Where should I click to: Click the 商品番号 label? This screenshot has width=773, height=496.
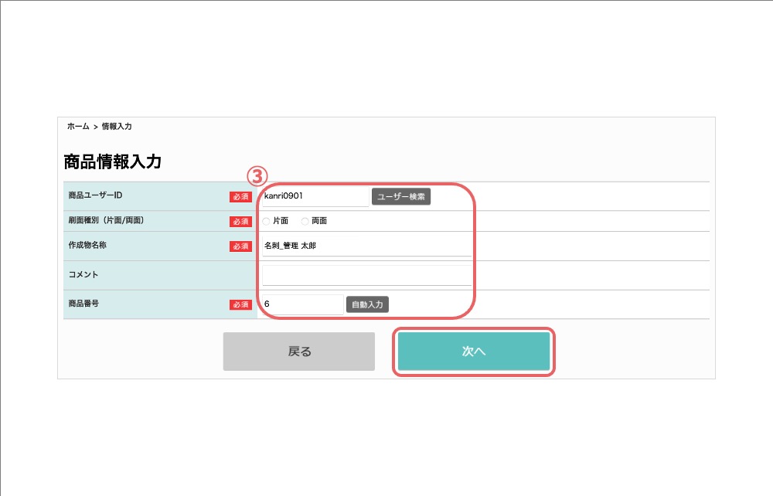pyautogui.click(x=83, y=304)
